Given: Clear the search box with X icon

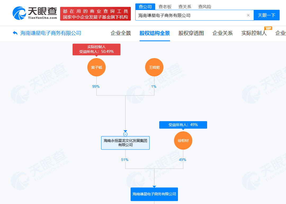Looking at the screenshot, I should [248, 15].
